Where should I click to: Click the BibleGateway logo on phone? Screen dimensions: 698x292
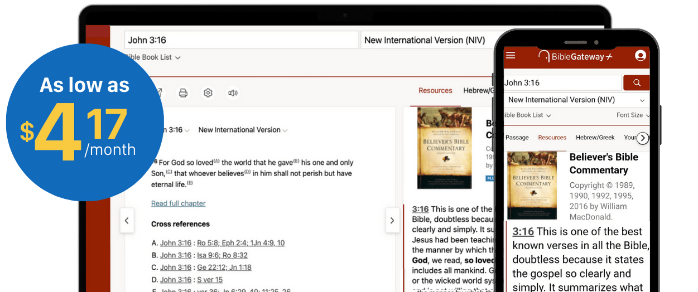pos(575,56)
